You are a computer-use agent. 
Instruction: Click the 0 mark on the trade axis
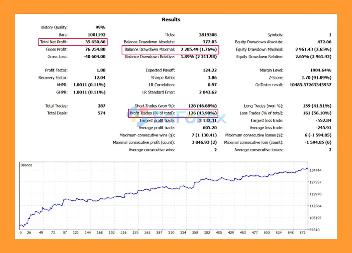click(21, 232)
